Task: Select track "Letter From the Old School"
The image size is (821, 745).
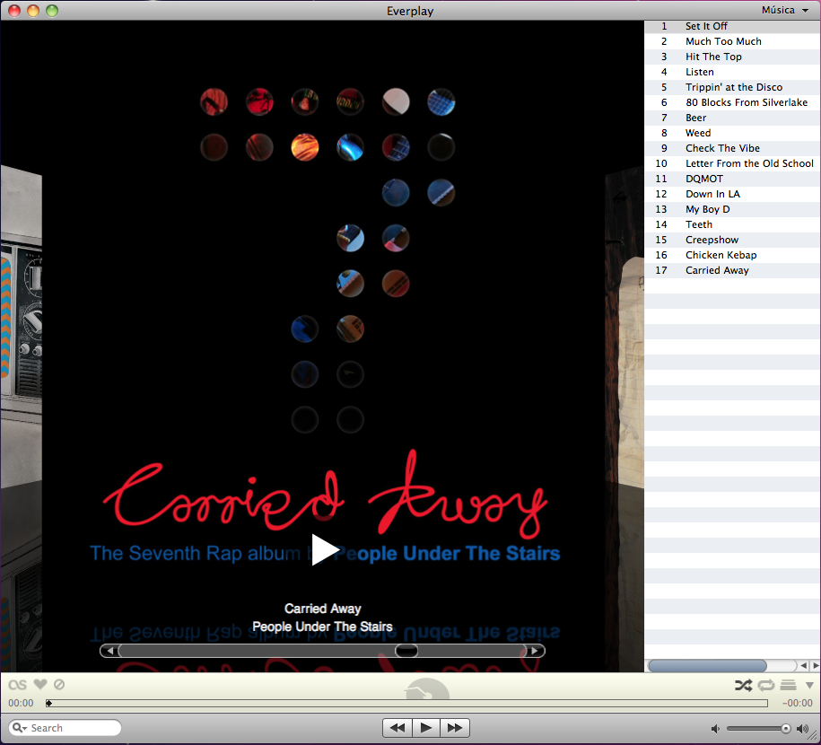Action: click(732, 163)
